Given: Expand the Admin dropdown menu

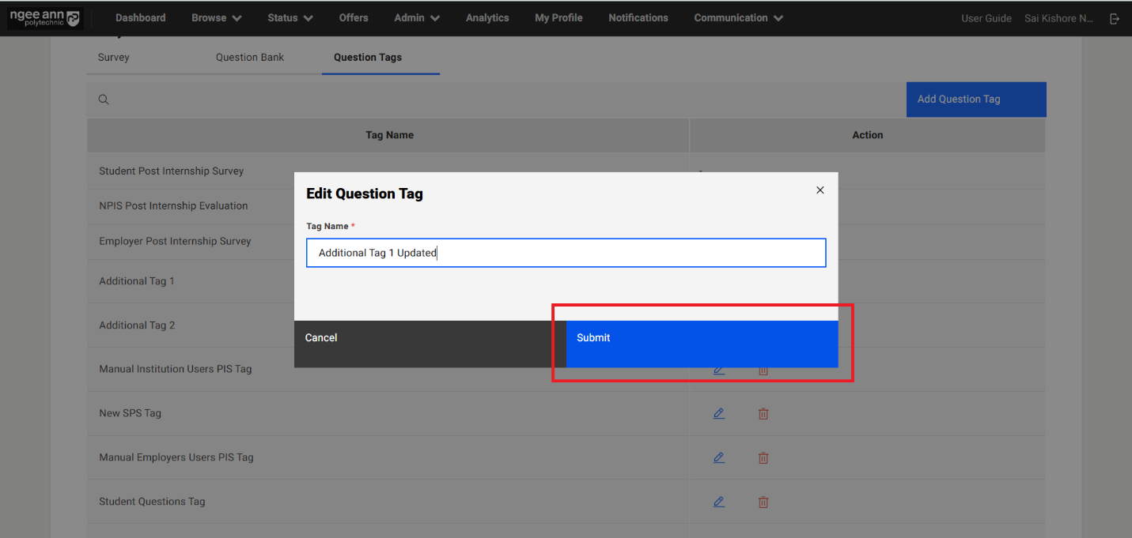Looking at the screenshot, I should click(x=417, y=18).
